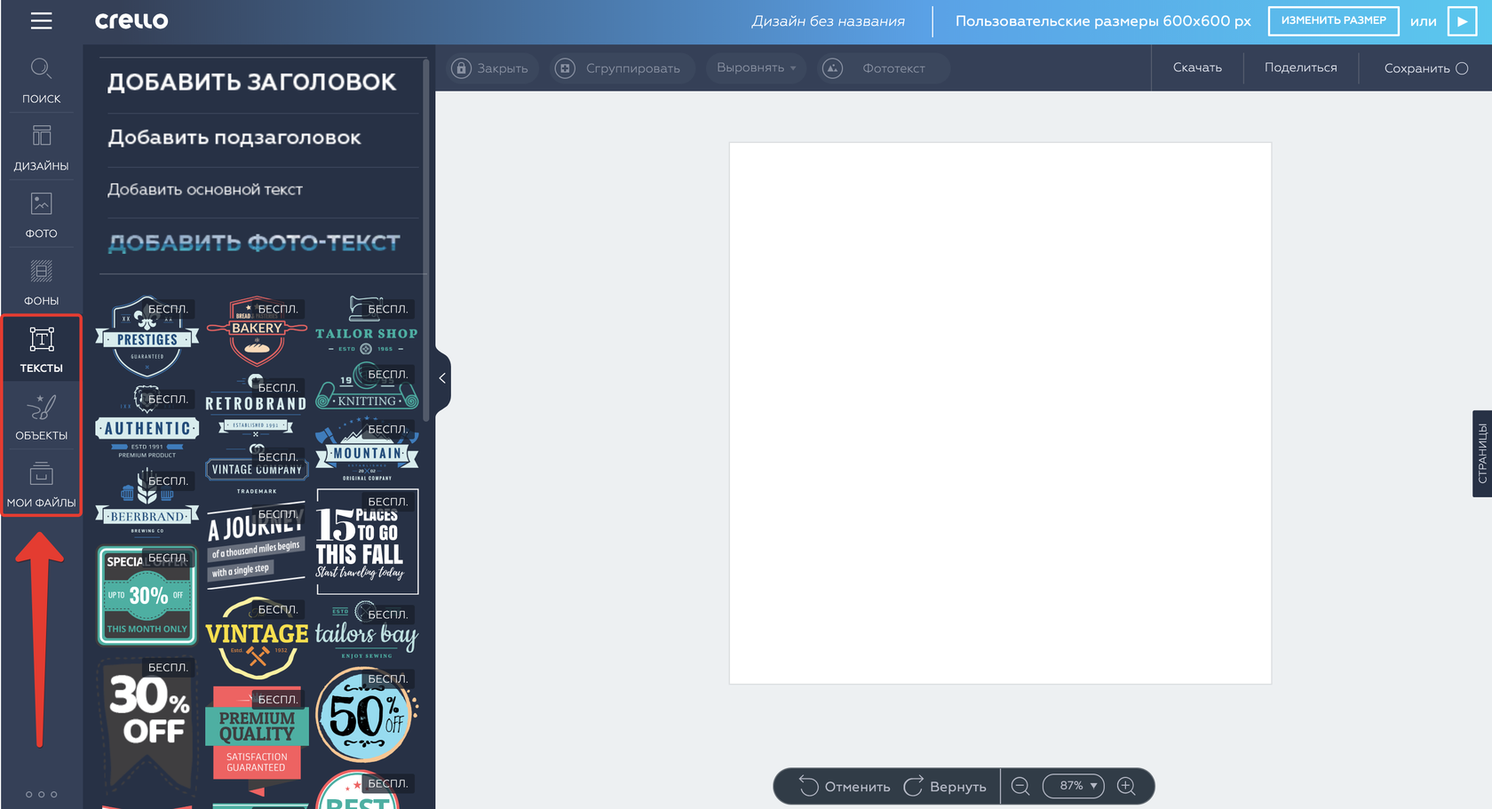Click ДОБАВИТЬ ФОТО-ТЕКСТ
1492x809 pixels.
tap(254, 243)
